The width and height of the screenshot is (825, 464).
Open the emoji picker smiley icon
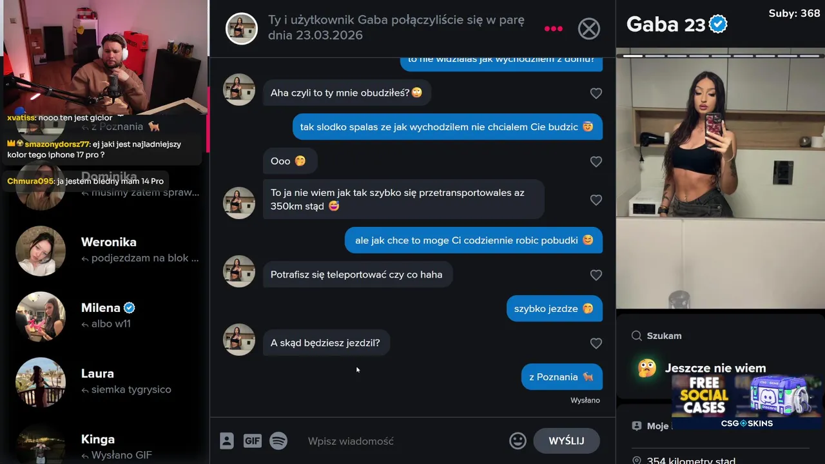[x=518, y=441]
